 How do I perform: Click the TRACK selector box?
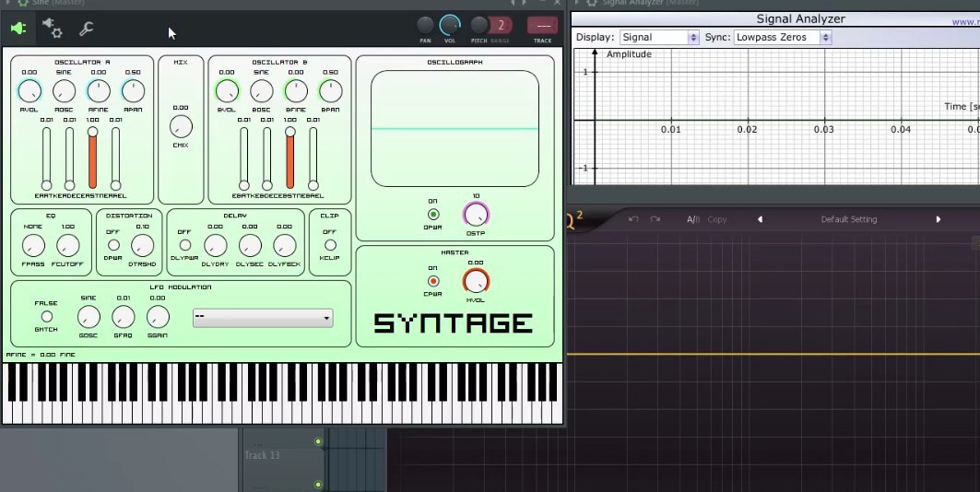[542, 26]
